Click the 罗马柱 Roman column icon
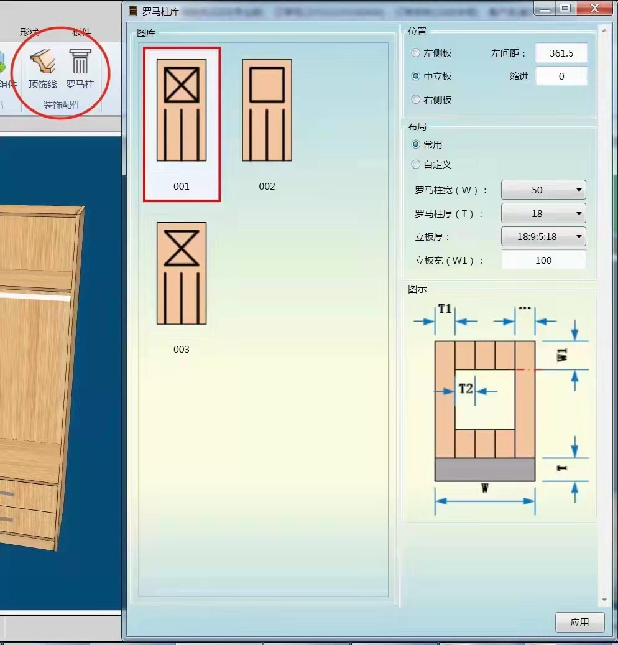 pos(80,70)
